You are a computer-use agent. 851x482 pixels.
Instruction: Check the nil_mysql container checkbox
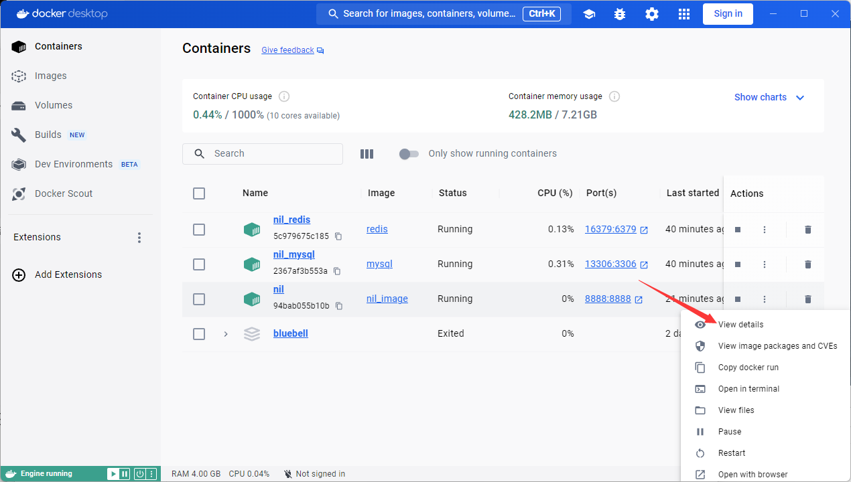pyautogui.click(x=199, y=264)
